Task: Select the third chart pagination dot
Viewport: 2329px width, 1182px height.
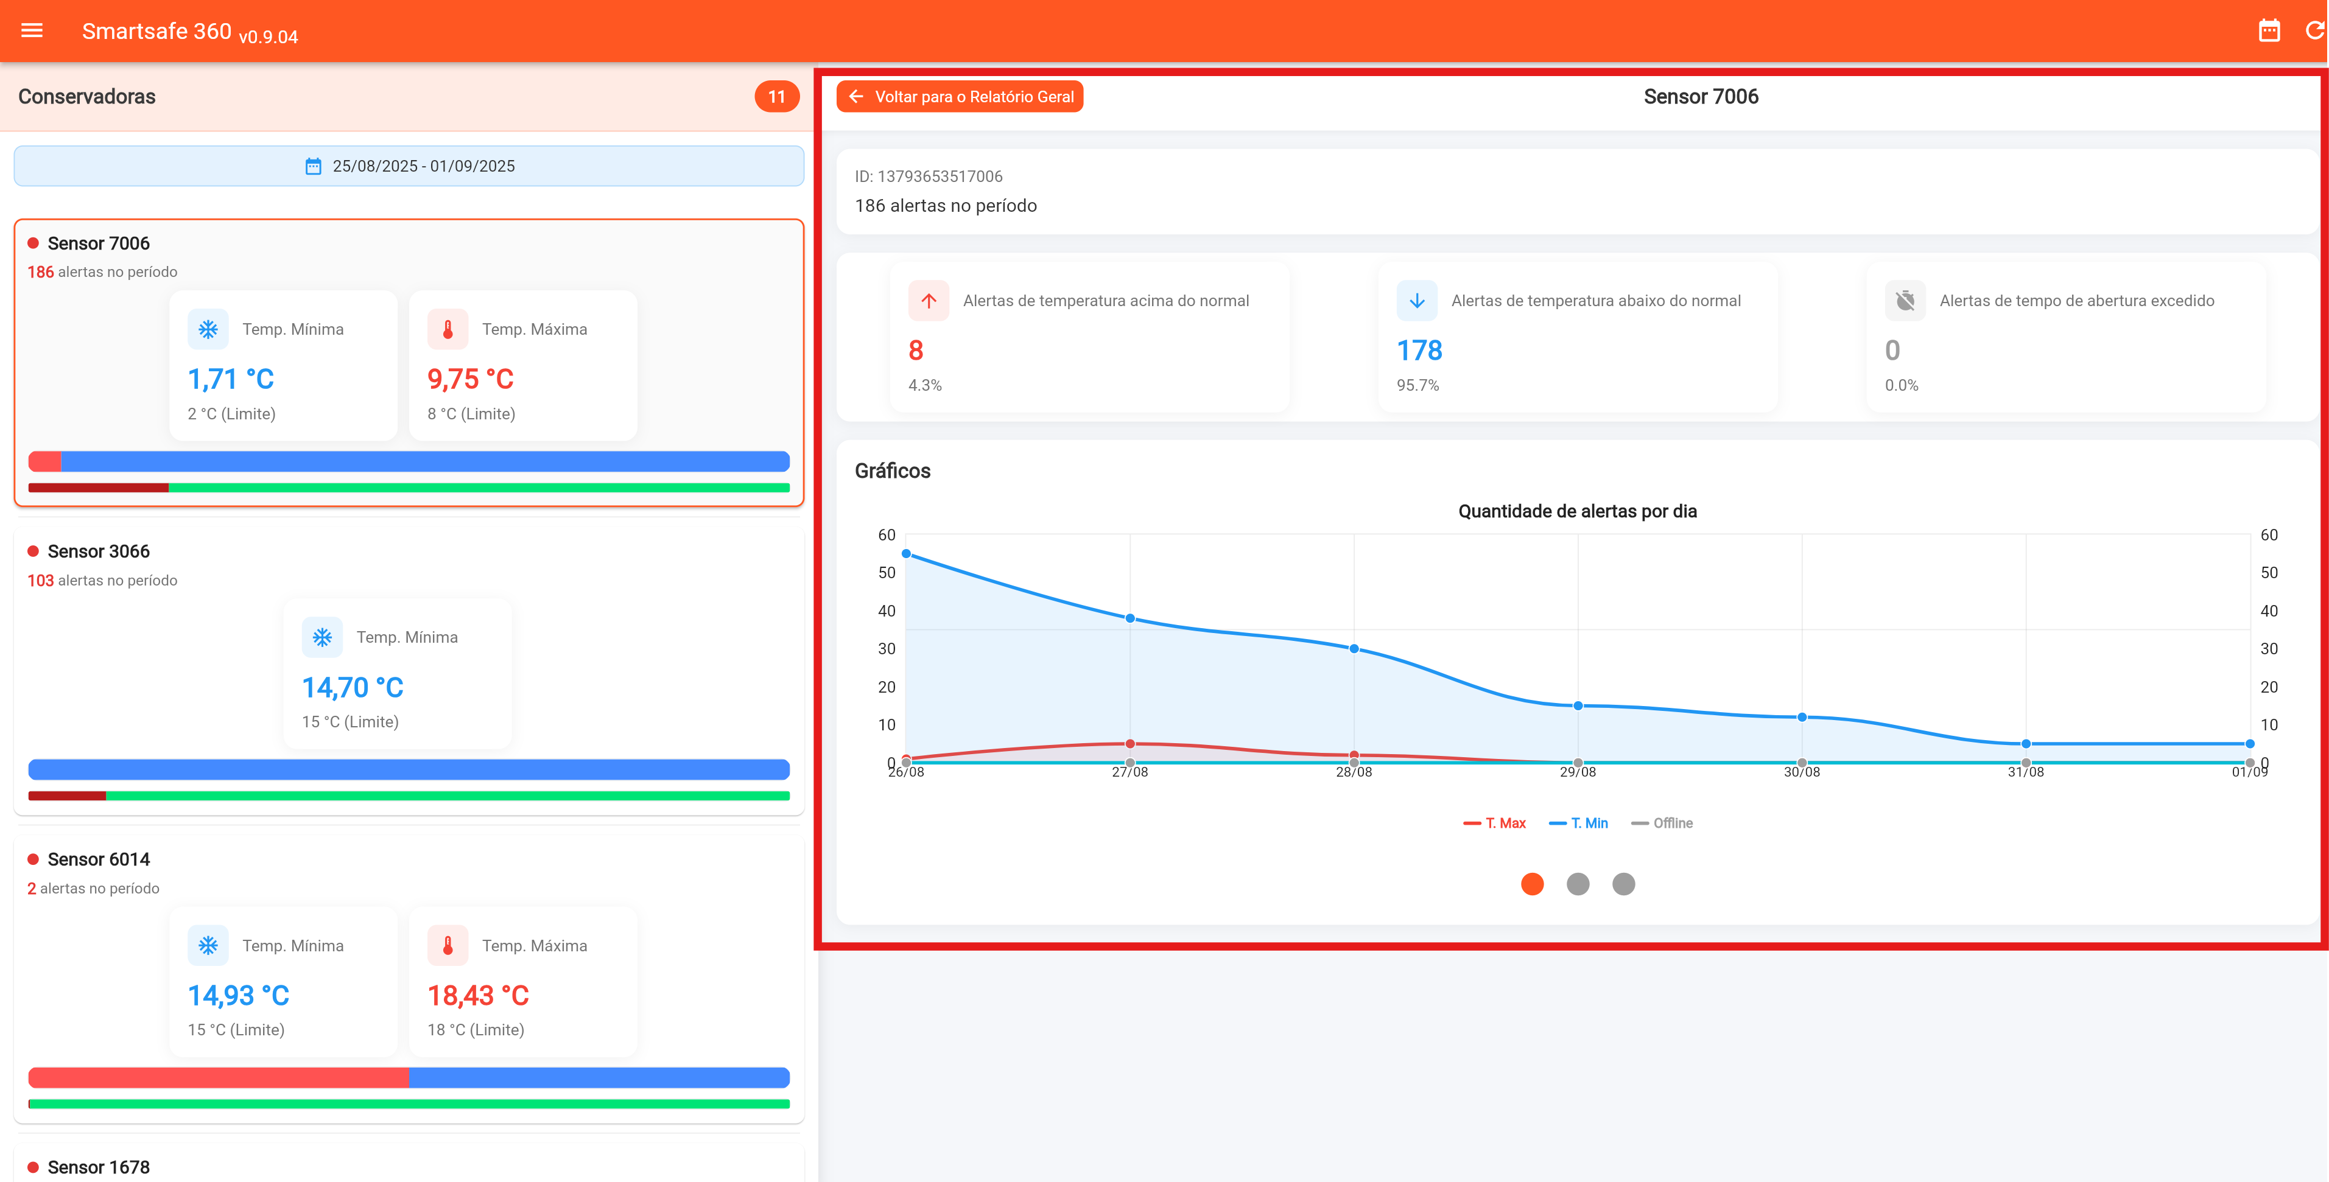Action: click(x=1624, y=884)
